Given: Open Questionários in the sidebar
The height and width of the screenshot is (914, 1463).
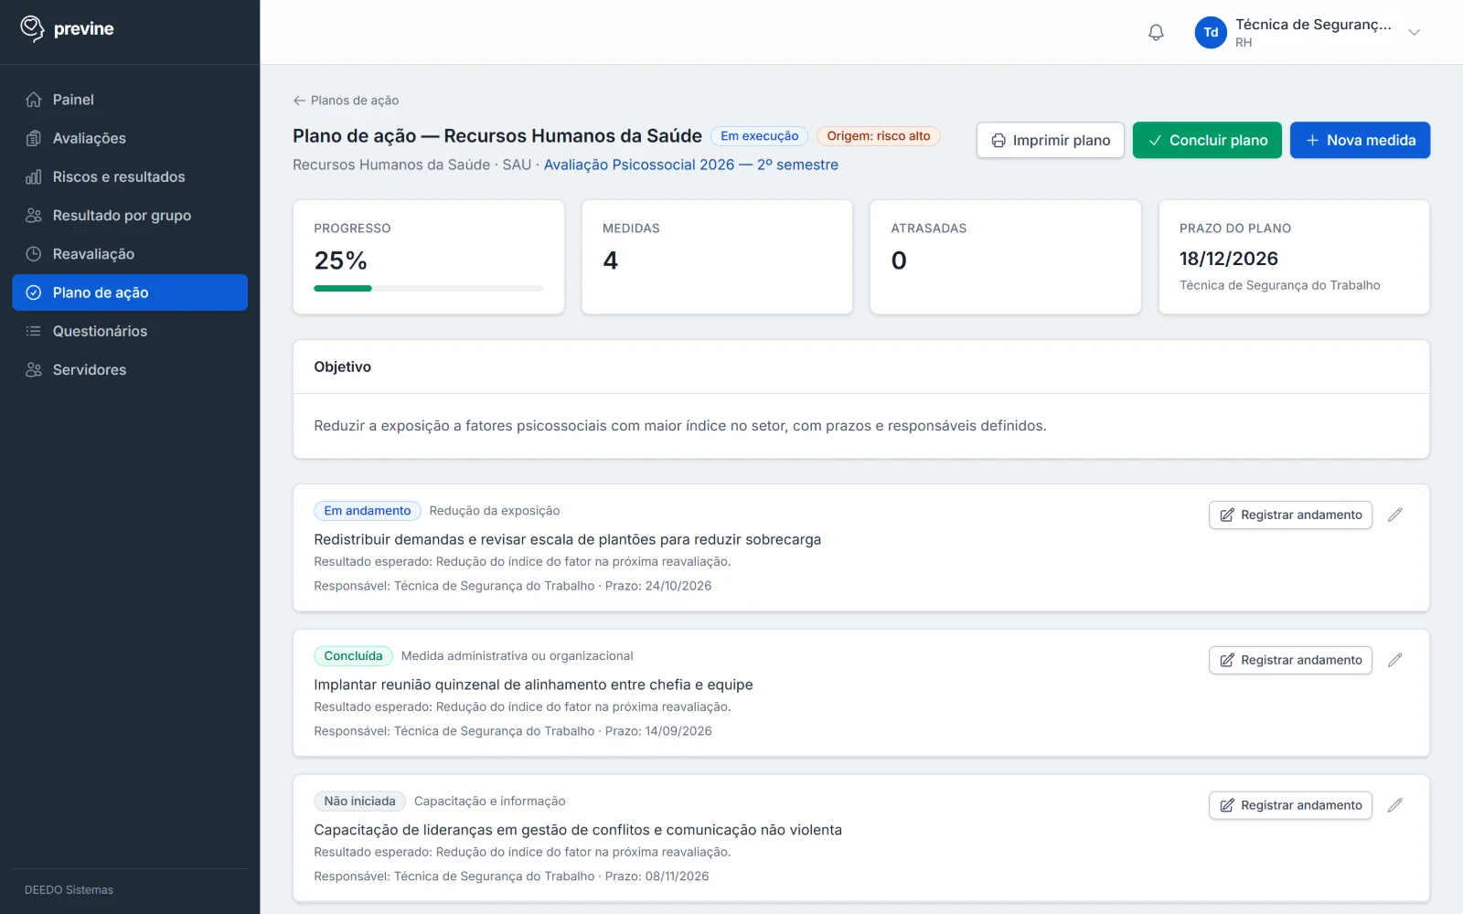Looking at the screenshot, I should 130,331.
